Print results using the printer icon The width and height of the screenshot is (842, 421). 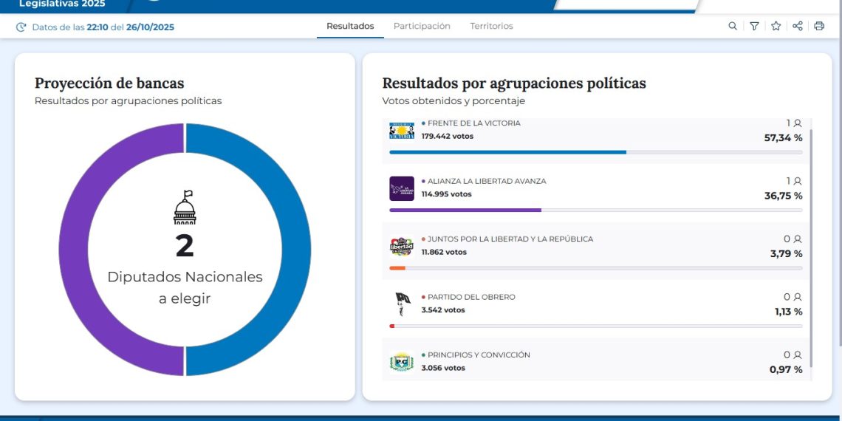(819, 26)
